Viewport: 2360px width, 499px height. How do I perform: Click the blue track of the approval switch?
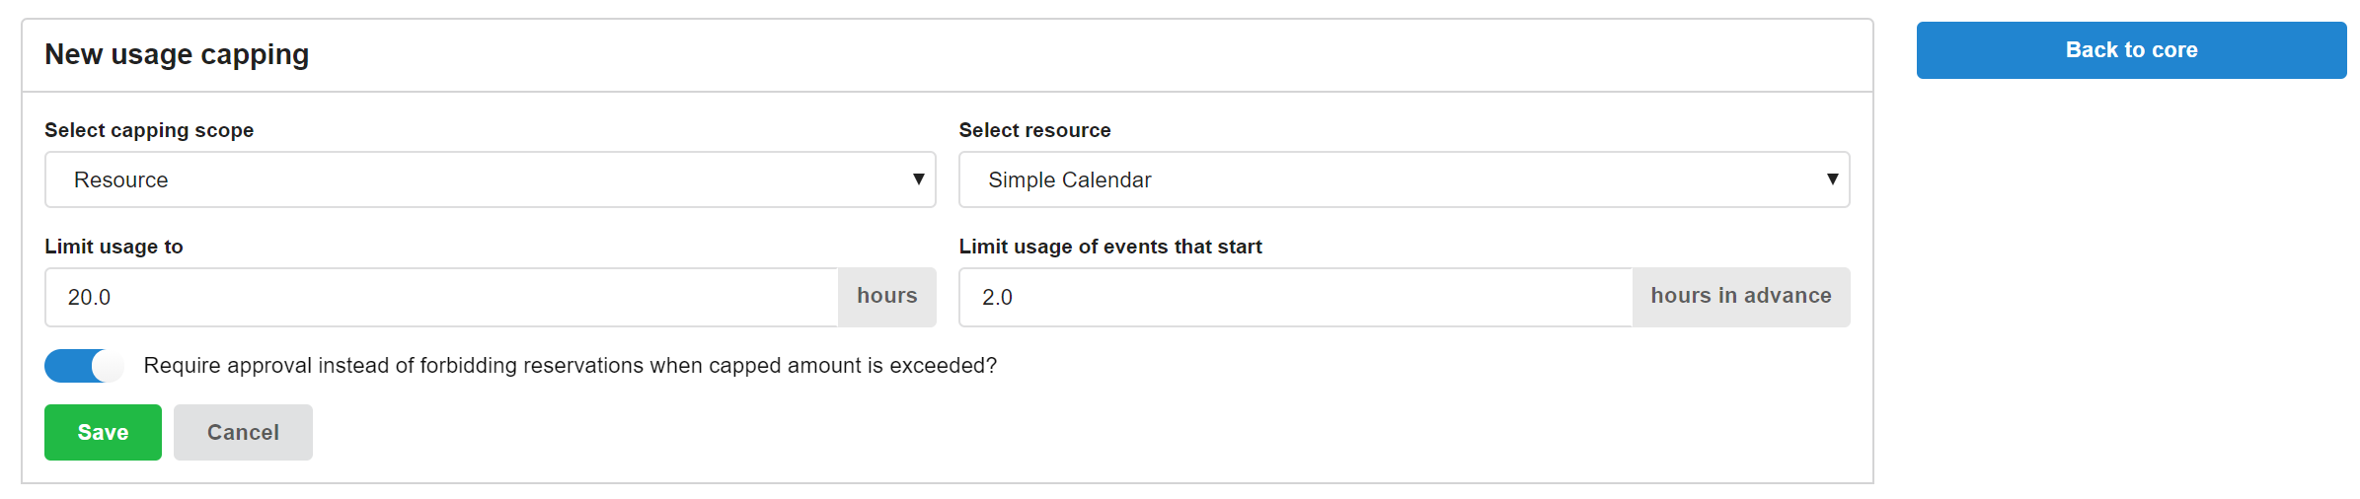pyautogui.click(x=67, y=366)
